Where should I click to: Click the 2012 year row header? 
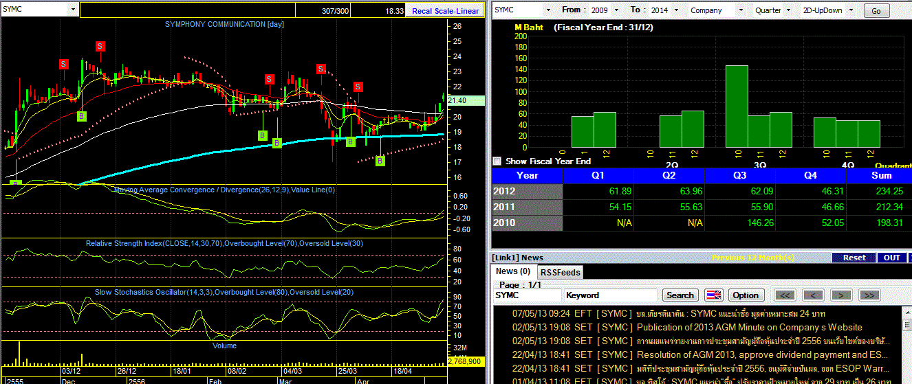[527, 191]
